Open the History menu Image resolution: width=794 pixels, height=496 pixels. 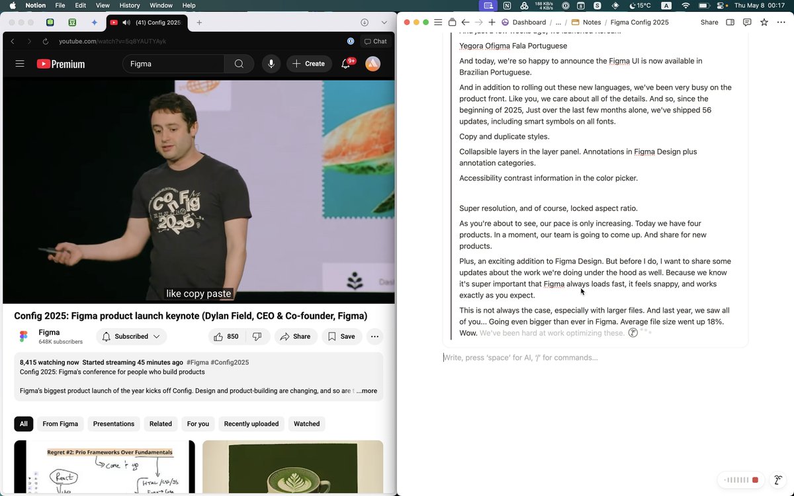[130, 5]
